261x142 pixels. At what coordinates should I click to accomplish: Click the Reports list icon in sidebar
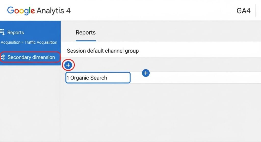pos(2,32)
